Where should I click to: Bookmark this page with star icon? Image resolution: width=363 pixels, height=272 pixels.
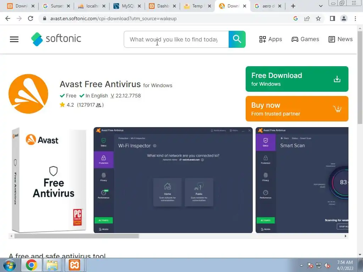coord(318,18)
